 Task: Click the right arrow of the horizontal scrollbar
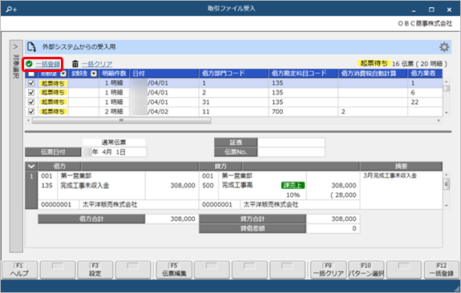[439, 120]
